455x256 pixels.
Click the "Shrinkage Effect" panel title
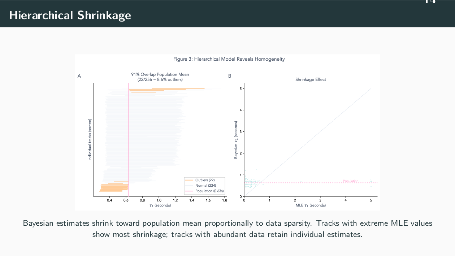coord(311,79)
